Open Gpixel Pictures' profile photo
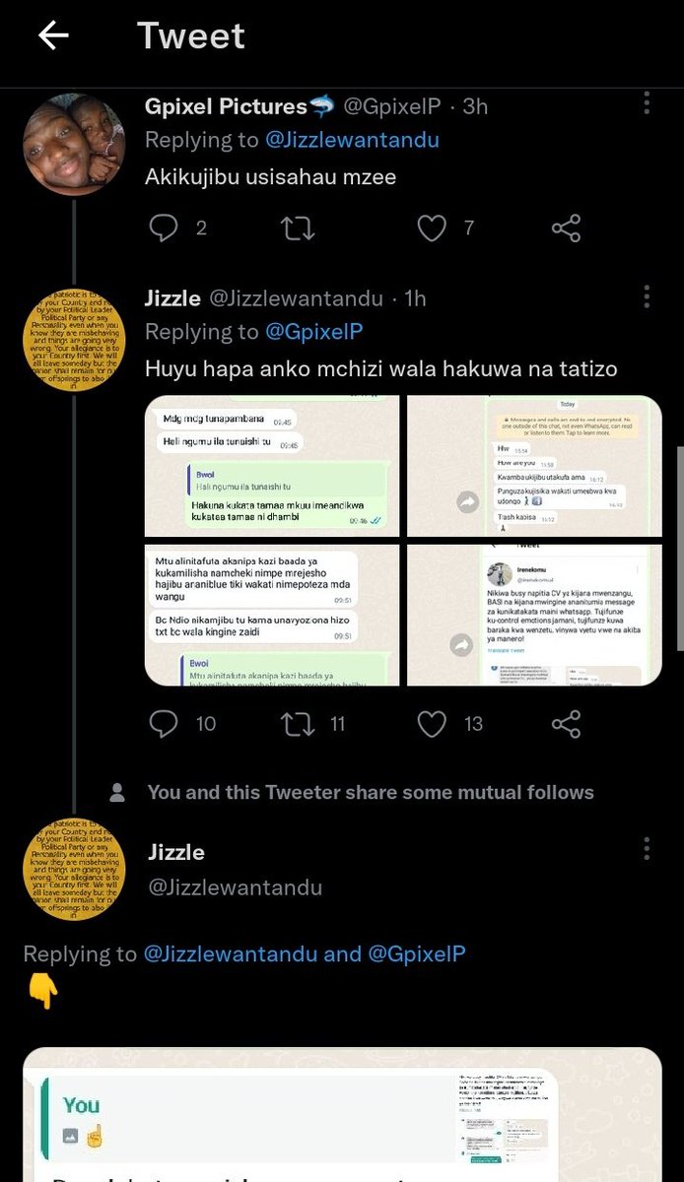The width and height of the screenshot is (684, 1182). (x=74, y=145)
